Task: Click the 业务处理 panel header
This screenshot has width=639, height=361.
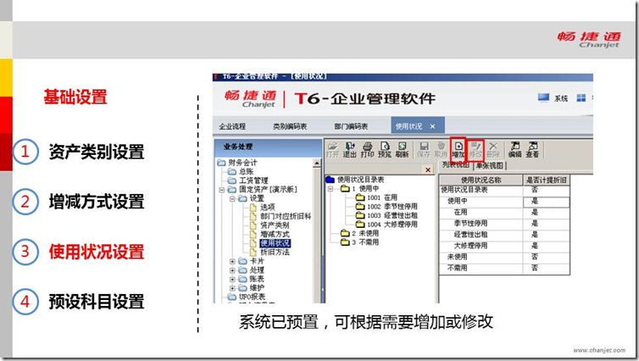Action: (268, 147)
